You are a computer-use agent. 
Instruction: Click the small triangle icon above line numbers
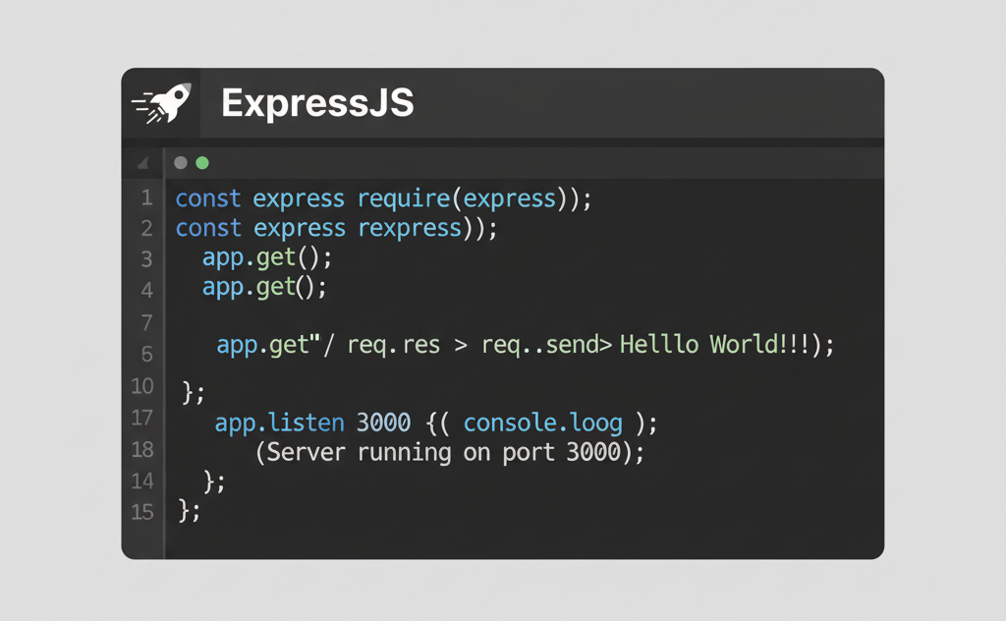[x=143, y=163]
